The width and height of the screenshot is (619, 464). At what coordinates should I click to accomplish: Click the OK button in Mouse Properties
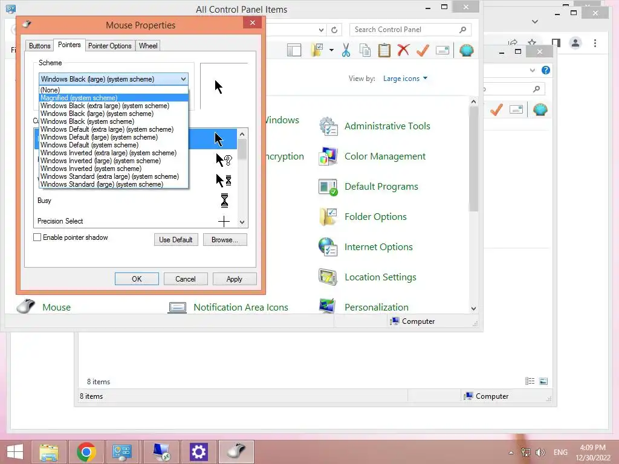tap(137, 279)
